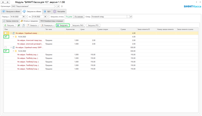Open the 'Свернуть' dropdown button

point(33,25)
